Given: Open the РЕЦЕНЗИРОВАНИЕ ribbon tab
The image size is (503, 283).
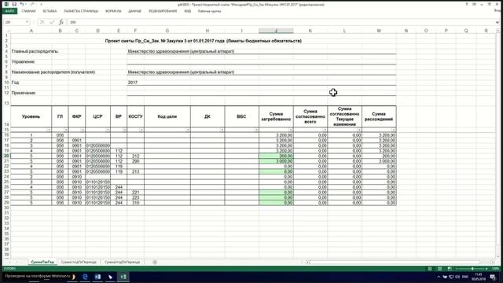Looking at the screenshot, I should click(163, 11).
